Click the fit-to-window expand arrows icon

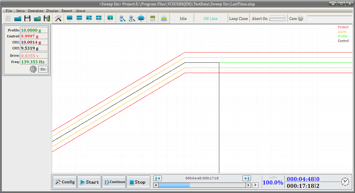pos(141,19)
